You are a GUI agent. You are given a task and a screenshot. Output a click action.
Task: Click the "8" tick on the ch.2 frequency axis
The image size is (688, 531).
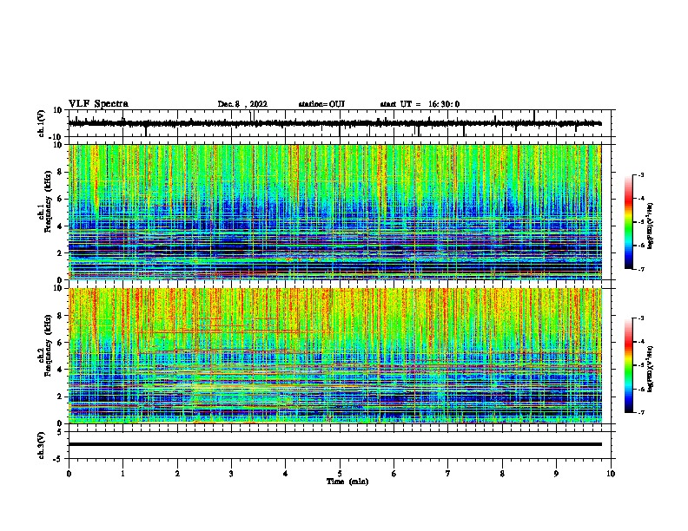coord(61,316)
